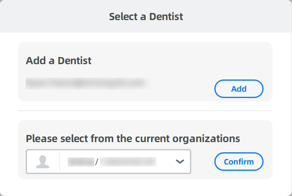Focus the blurred dentist email field
The image size is (292, 196).
(88, 83)
